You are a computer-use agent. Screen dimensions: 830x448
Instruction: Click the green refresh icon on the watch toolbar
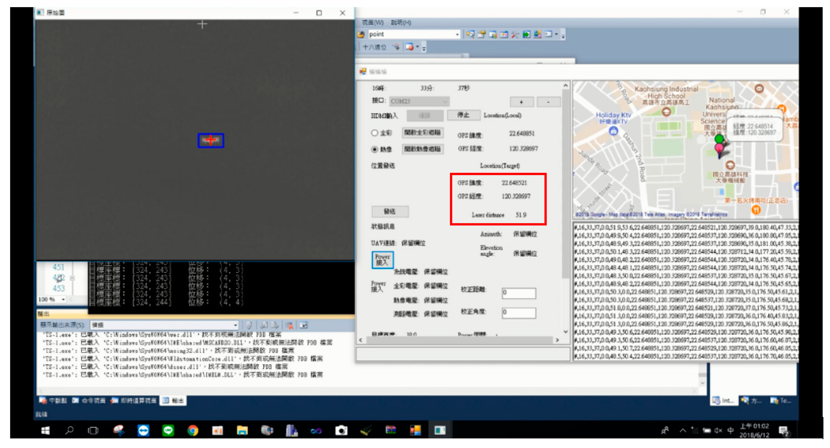pyautogui.click(x=526, y=35)
